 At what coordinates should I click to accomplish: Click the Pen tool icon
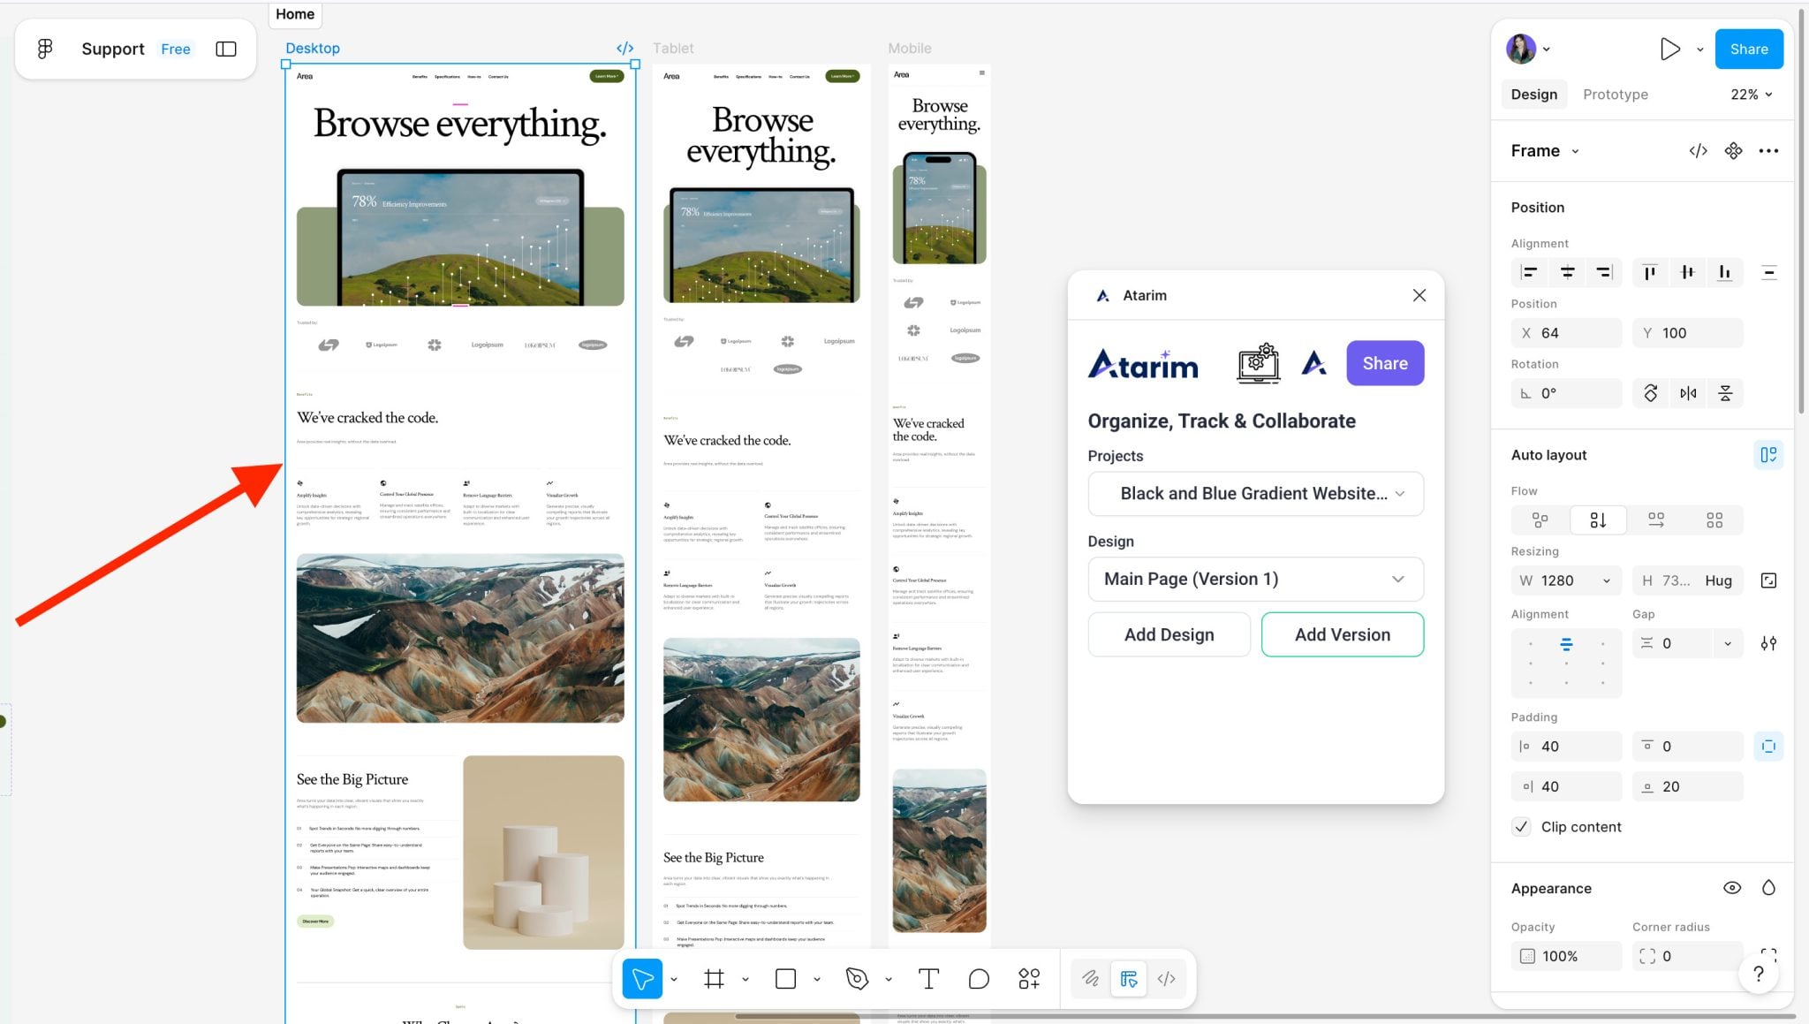tap(856, 978)
